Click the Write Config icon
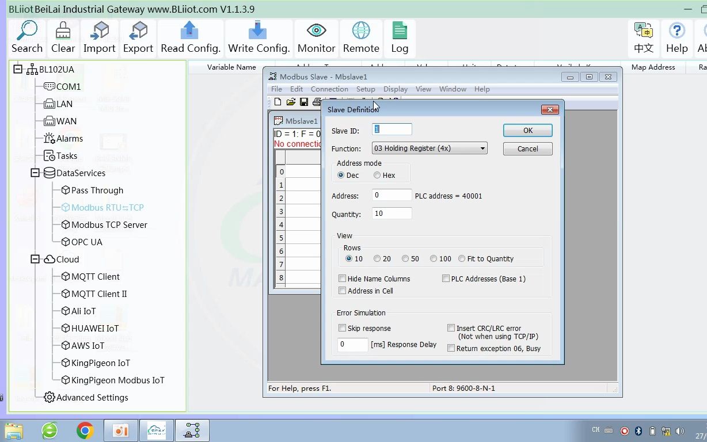Image resolution: width=707 pixels, height=442 pixels. pyautogui.click(x=259, y=36)
